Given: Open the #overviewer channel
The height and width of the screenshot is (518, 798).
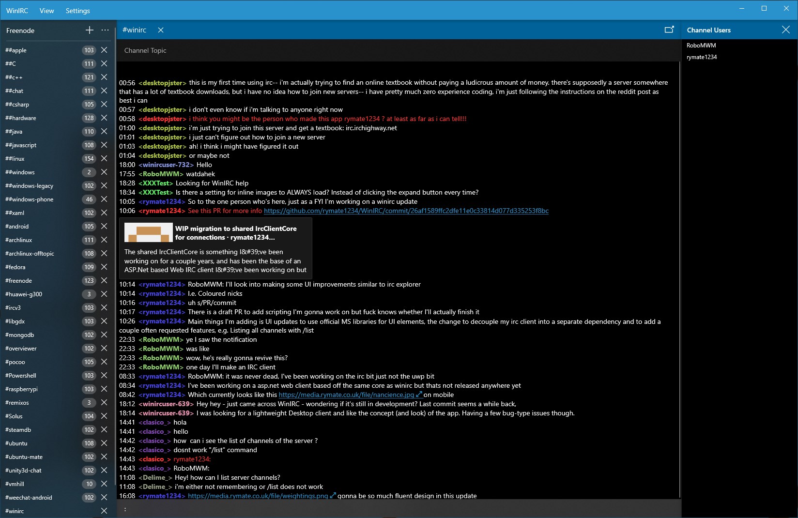Looking at the screenshot, I should 21,349.
